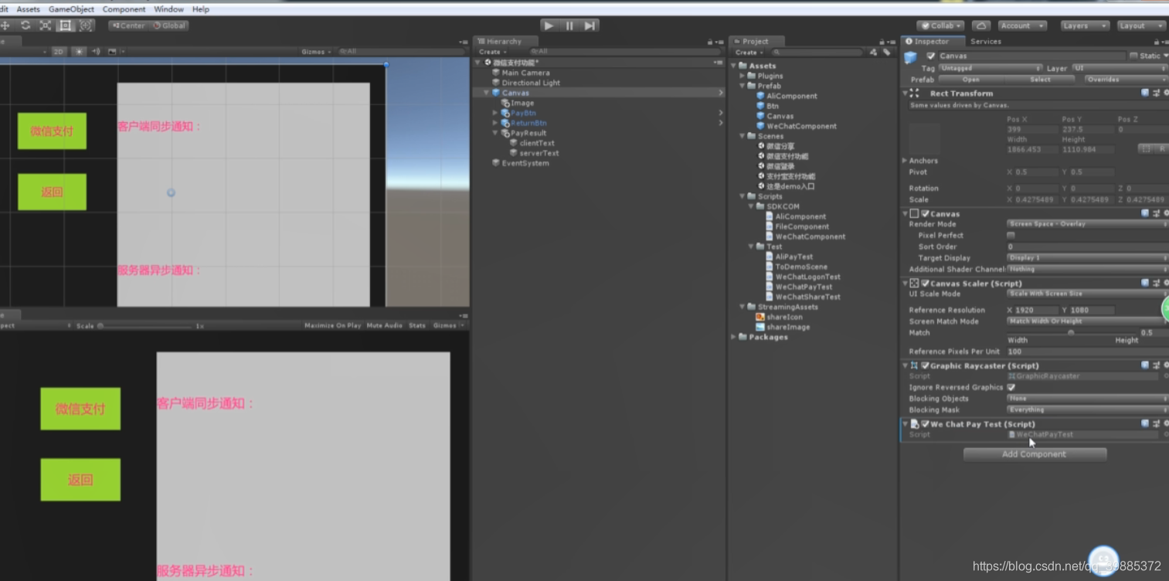The height and width of the screenshot is (581, 1169).
Task: Expand the Packages folder
Action: pos(734,337)
